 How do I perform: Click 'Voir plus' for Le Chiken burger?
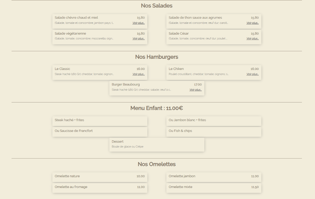[252, 74]
